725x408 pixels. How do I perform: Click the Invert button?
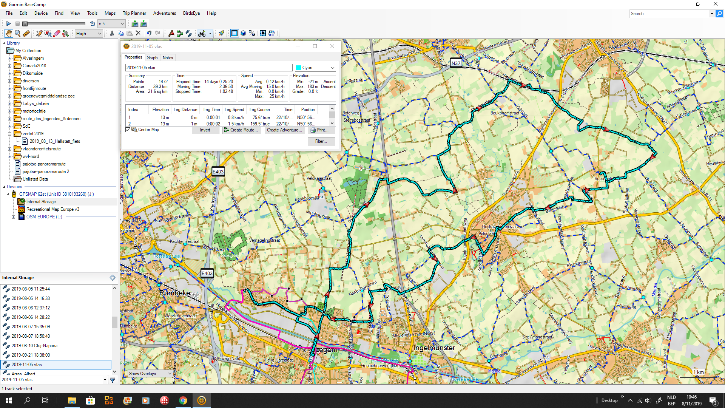(x=205, y=130)
